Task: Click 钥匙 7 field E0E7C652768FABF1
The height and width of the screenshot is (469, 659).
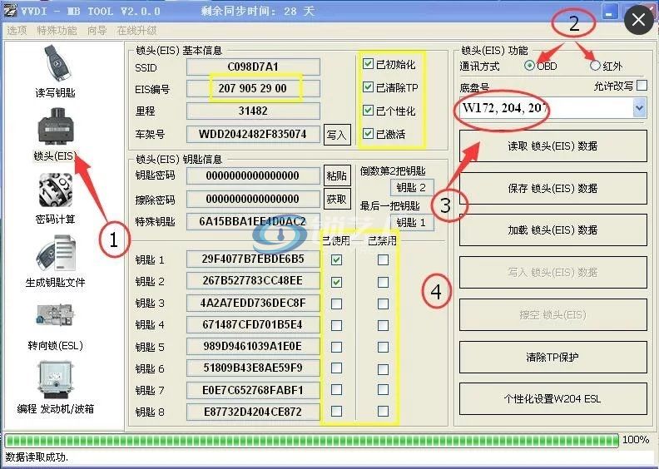Action: pos(253,390)
